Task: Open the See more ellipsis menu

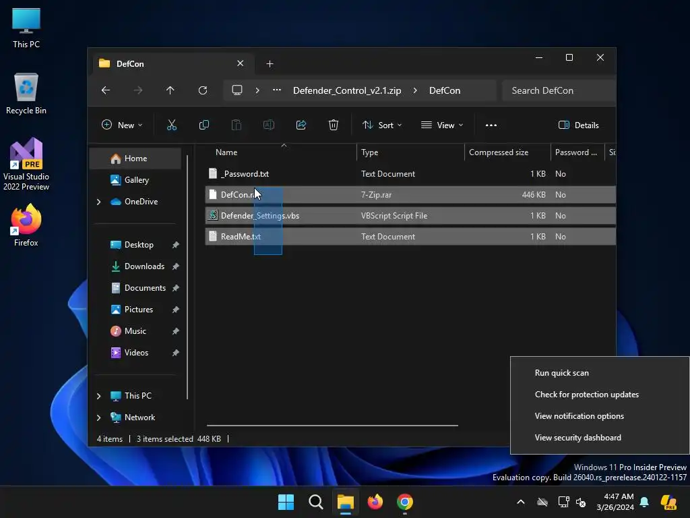Action: pyautogui.click(x=491, y=125)
